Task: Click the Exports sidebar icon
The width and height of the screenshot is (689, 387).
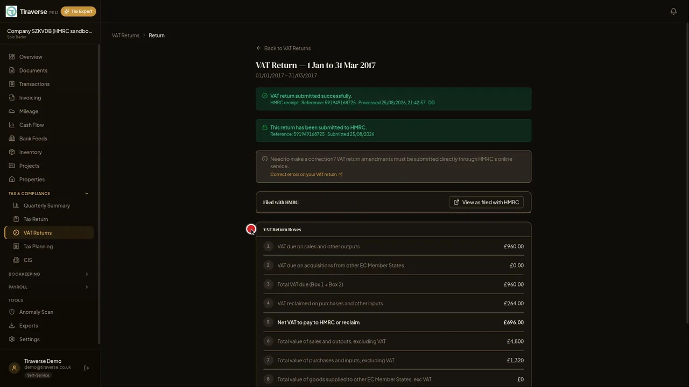Action: tap(12, 326)
